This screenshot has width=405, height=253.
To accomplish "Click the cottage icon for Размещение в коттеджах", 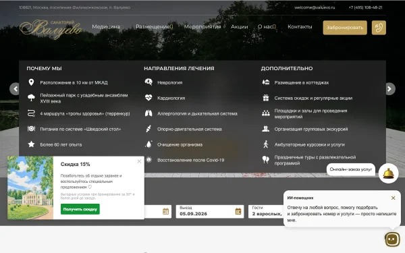I will (266, 82).
